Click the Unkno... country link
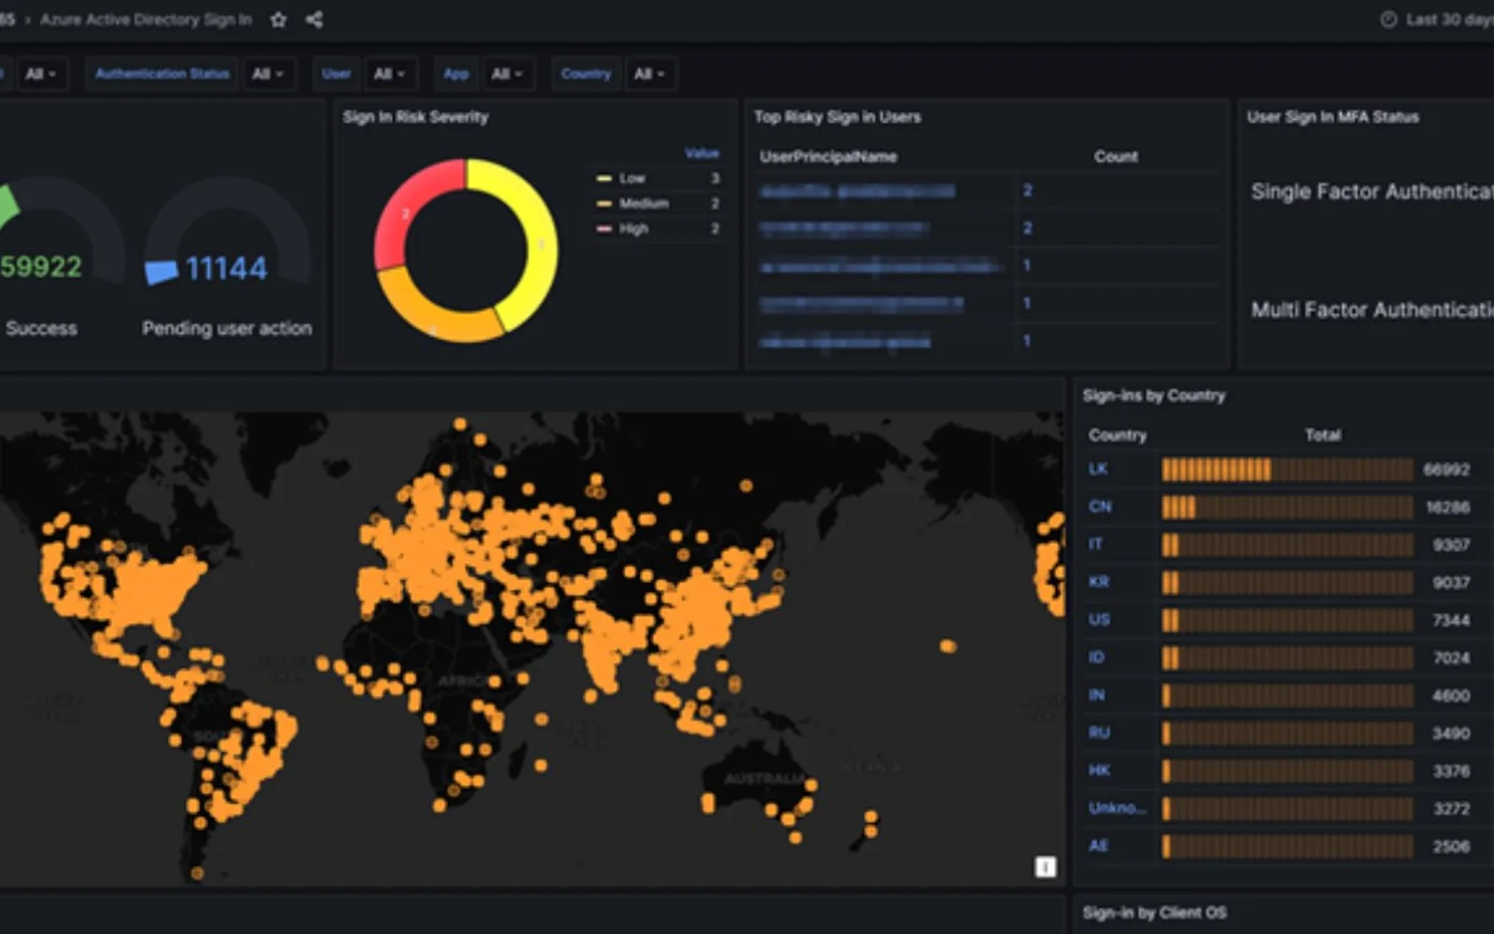 tap(1117, 808)
